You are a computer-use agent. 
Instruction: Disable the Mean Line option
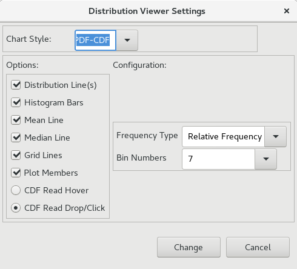pos(16,120)
